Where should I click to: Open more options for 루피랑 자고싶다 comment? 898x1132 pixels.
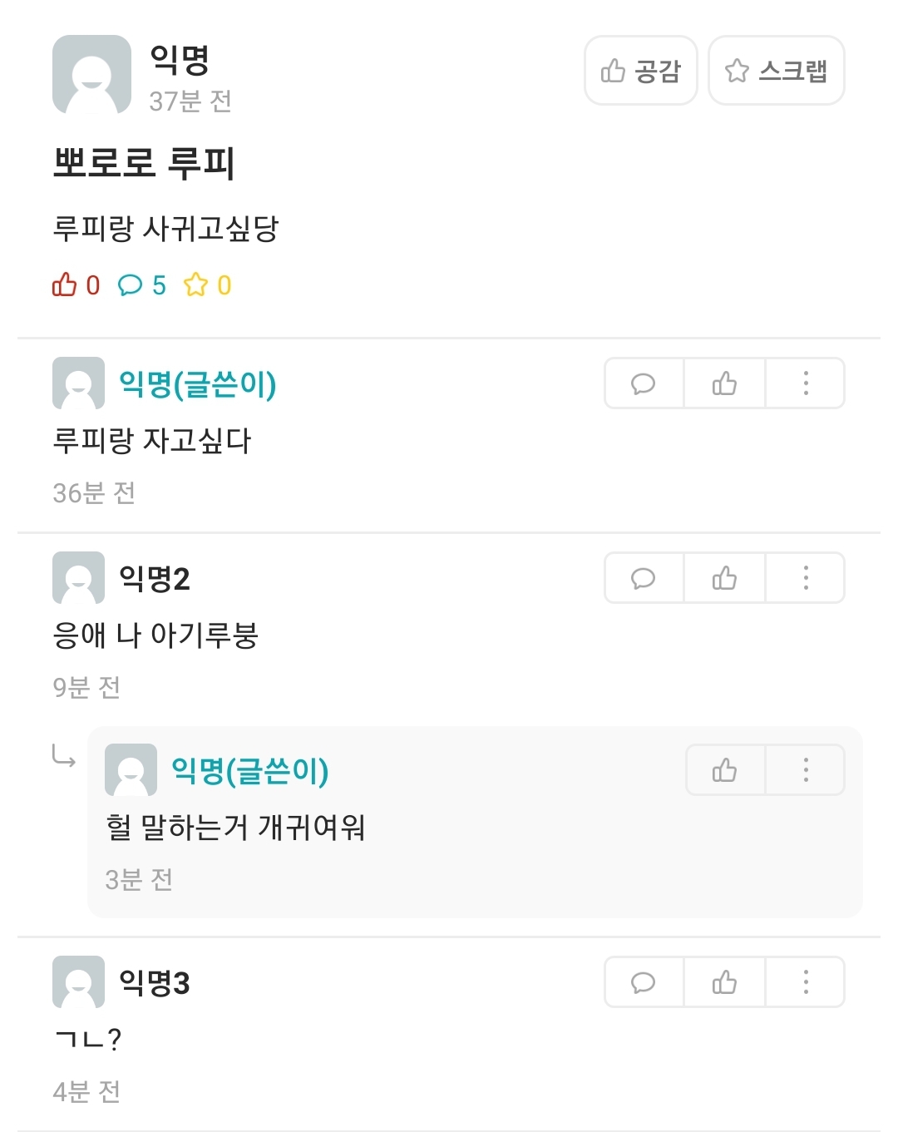[x=805, y=383]
